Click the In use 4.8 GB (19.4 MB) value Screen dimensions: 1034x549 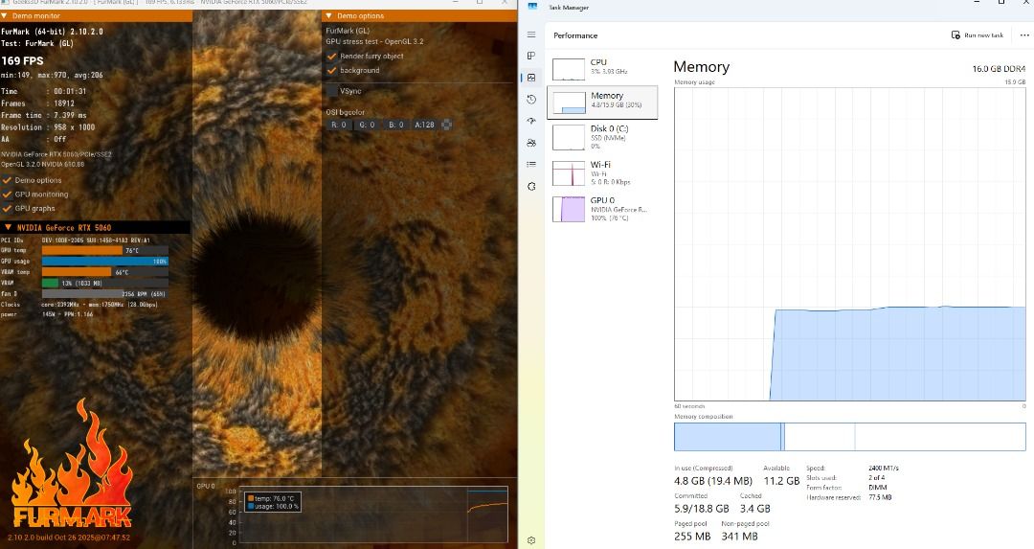tap(713, 481)
